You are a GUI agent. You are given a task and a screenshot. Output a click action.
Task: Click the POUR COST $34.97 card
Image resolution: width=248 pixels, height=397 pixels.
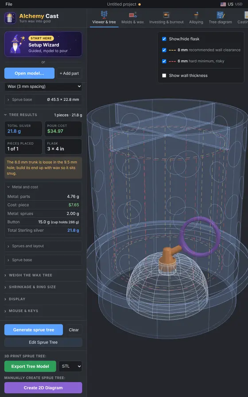(63, 129)
